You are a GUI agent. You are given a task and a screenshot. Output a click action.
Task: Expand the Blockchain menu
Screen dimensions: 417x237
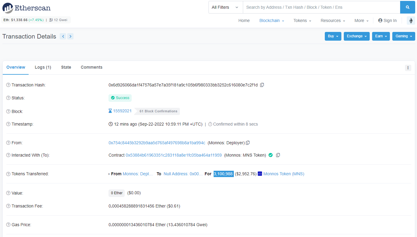click(x=272, y=20)
